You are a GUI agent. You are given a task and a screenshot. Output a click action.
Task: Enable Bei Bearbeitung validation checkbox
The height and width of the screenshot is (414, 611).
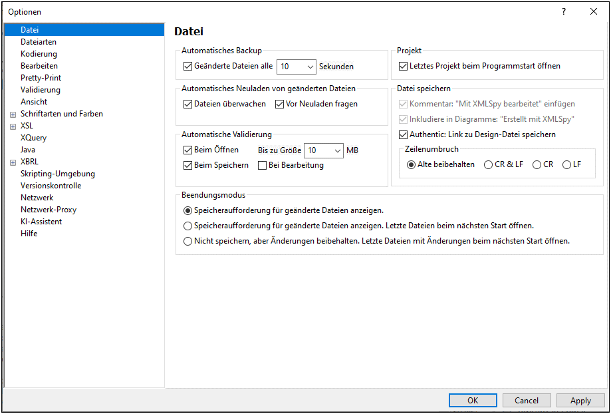pyautogui.click(x=263, y=165)
